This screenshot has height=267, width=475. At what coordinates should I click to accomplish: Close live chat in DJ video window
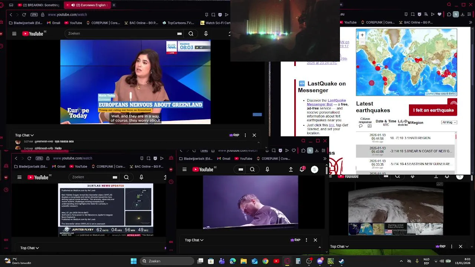point(315,240)
